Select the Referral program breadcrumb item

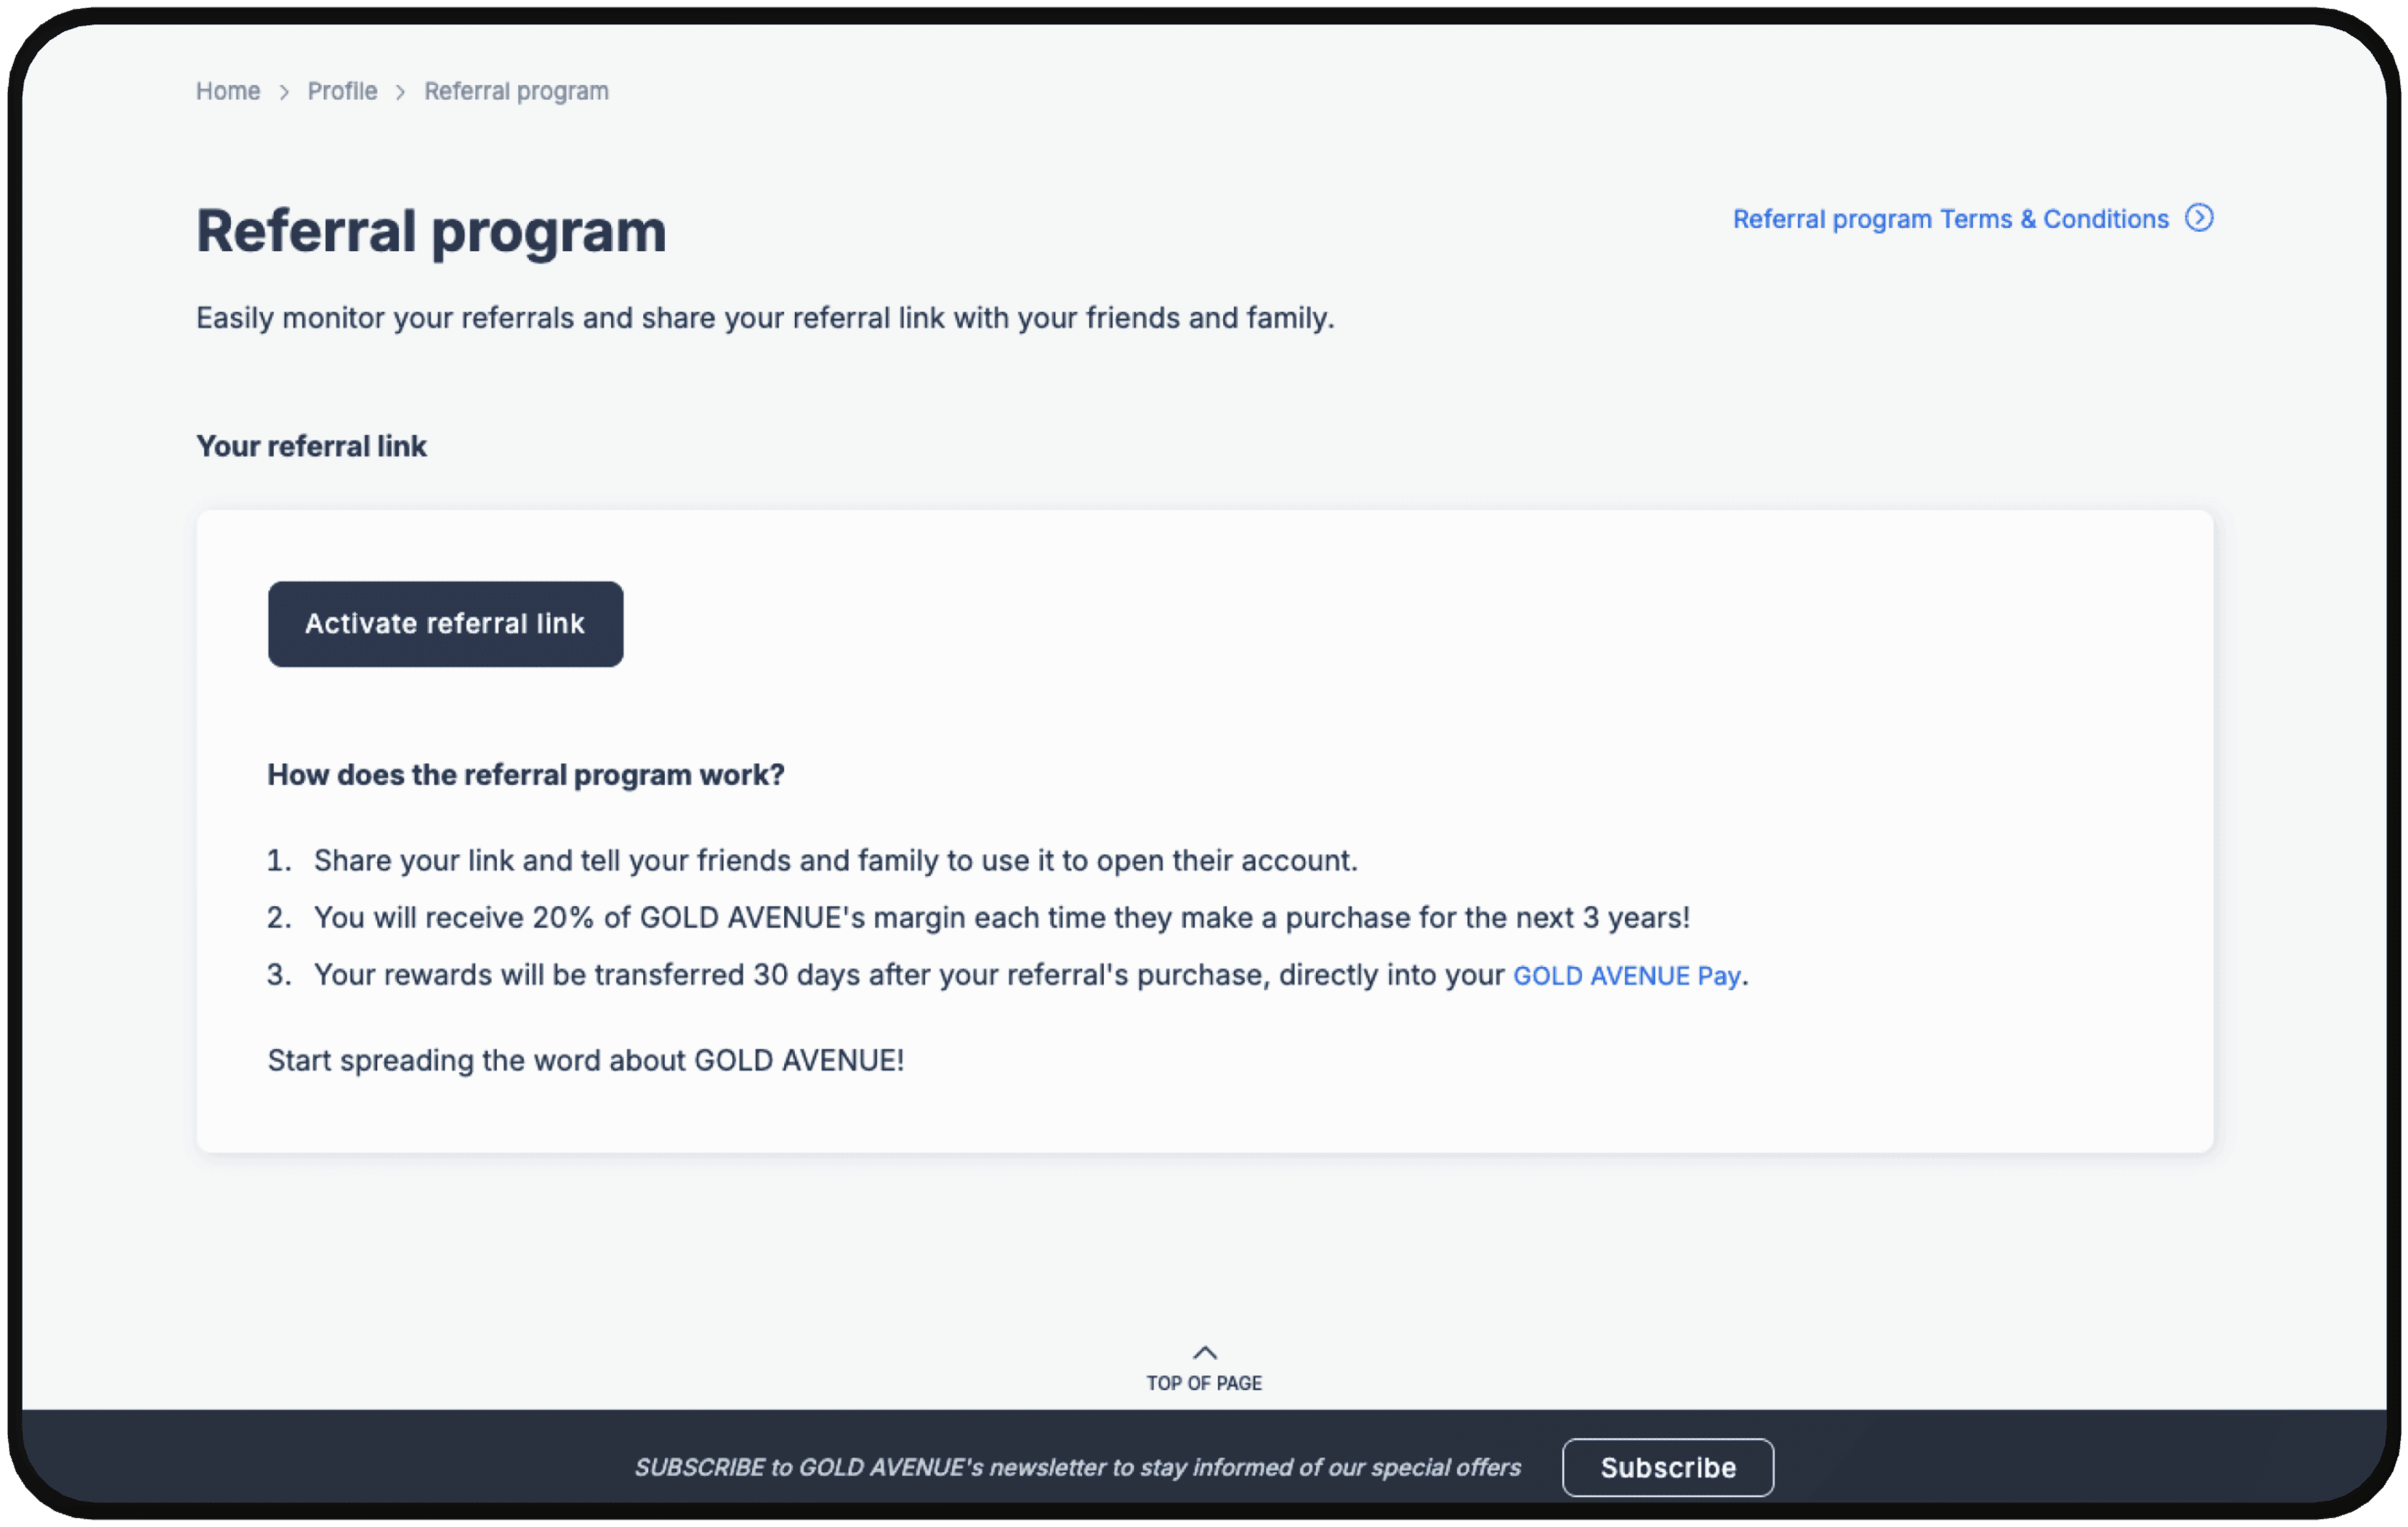[516, 91]
